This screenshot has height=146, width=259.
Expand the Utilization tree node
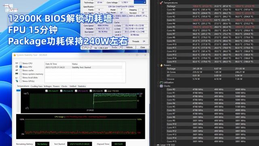(158, 82)
